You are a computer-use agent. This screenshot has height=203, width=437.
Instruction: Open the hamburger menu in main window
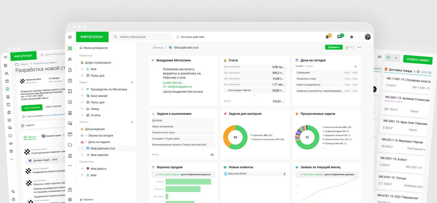click(70, 37)
